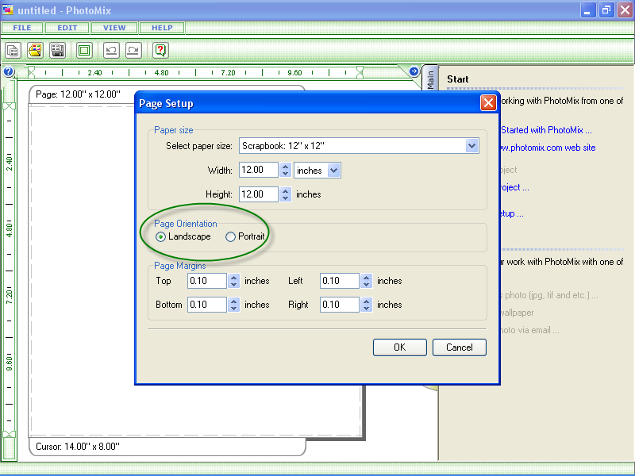Open the Started with PhotoMix link
The height and width of the screenshot is (476, 635).
pos(546,130)
